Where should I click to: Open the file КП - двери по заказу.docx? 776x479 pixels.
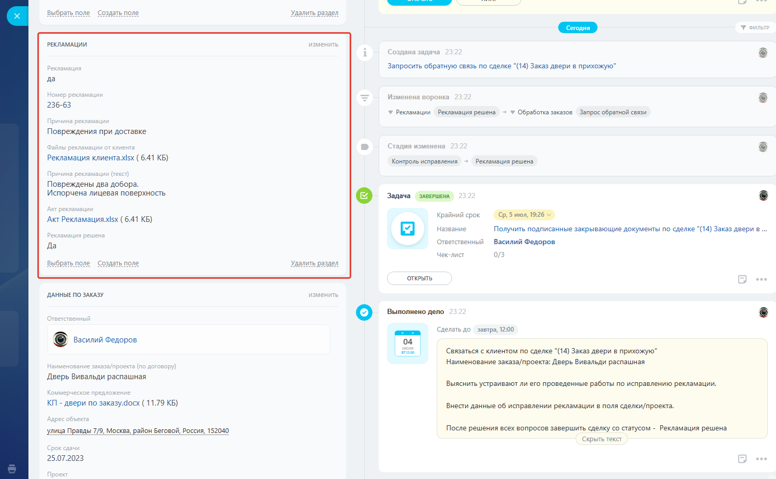click(x=94, y=403)
